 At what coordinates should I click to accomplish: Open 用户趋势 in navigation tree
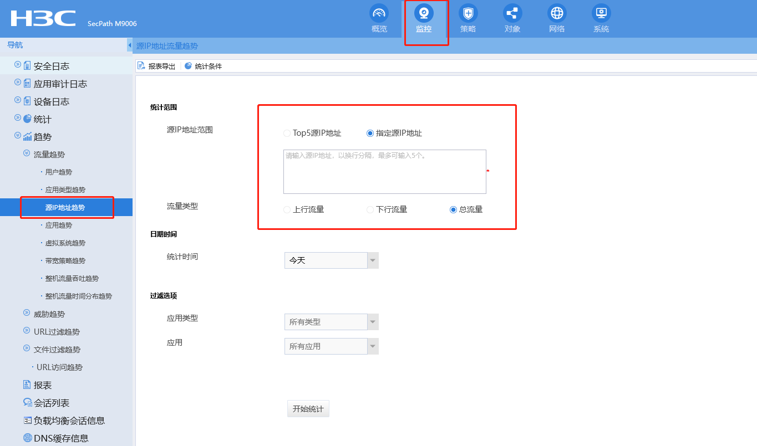[x=59, y=172]
